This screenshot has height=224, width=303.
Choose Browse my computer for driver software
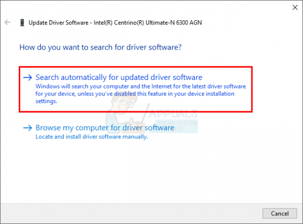[105, 127]
